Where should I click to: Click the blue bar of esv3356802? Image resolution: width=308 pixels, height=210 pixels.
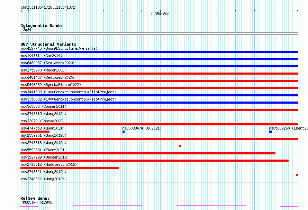[159, 103]
